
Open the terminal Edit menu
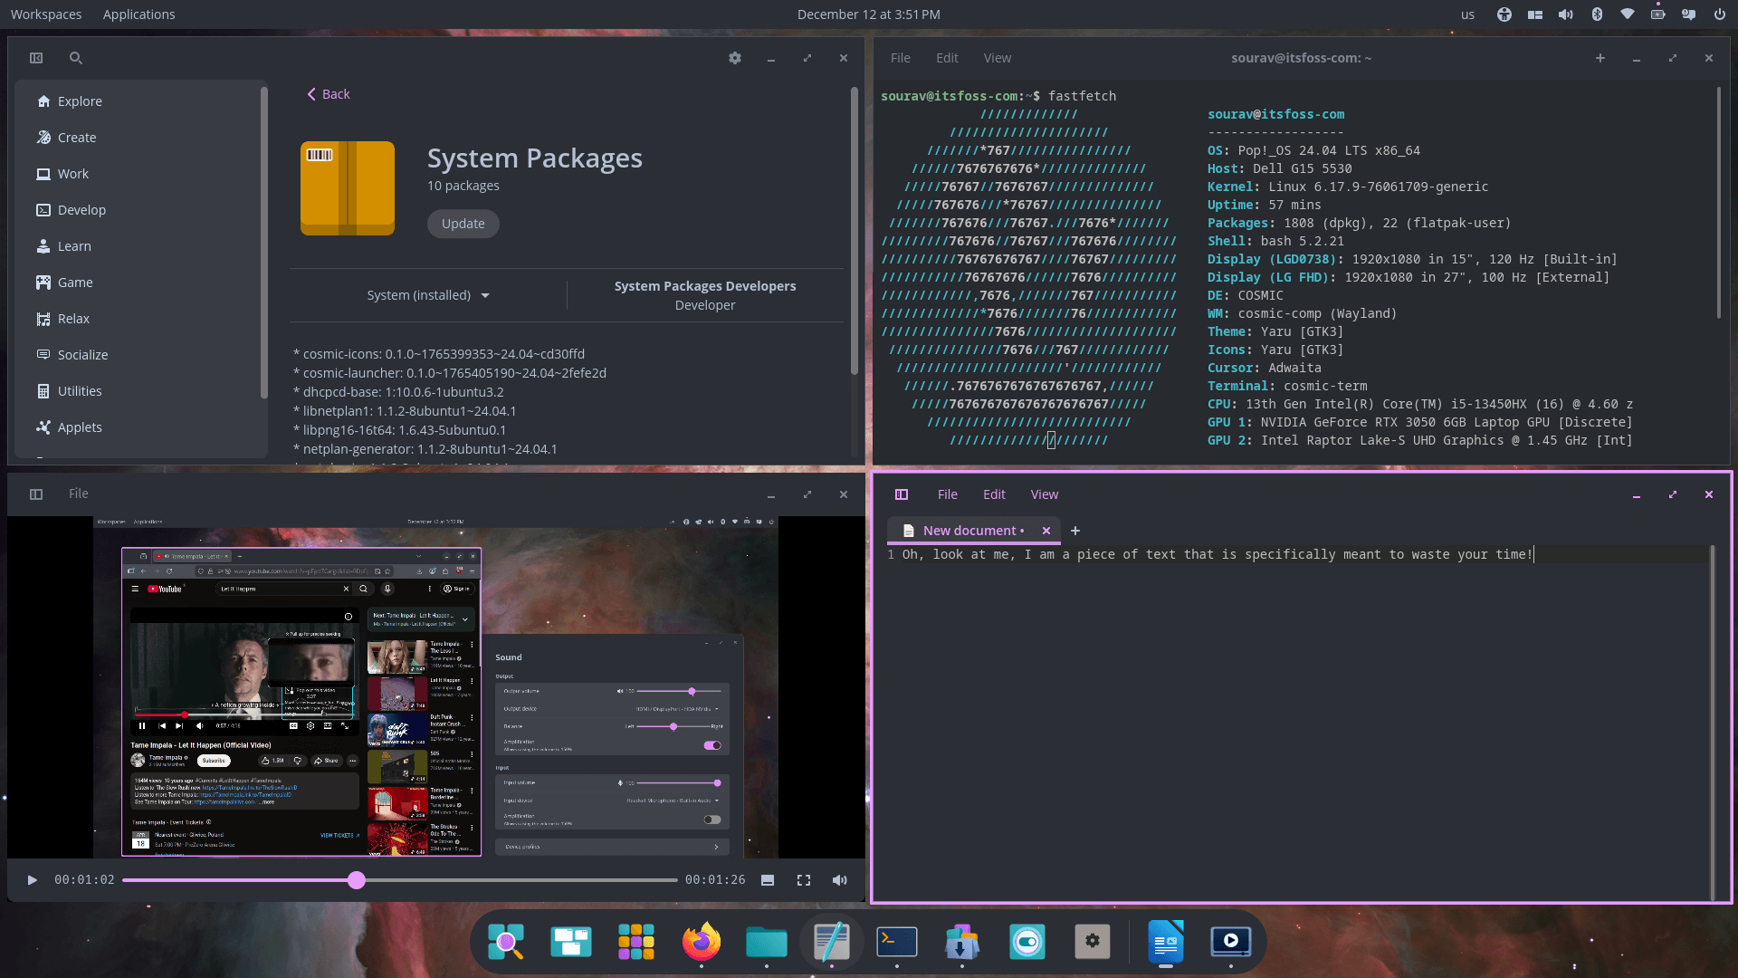click(947, 58)
